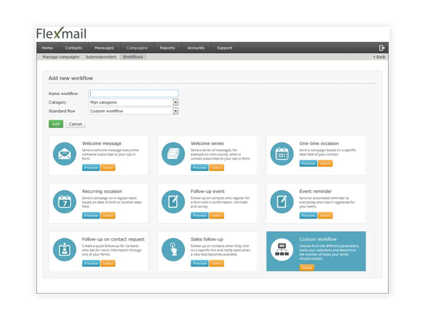Viewport: 425px width, 321px height.
Task: Click the 'Standard flow' label
Action: [62, 111]
